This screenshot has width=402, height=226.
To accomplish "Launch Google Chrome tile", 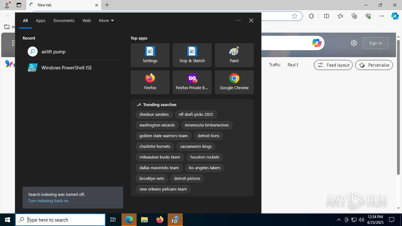I will click(234, 82).
